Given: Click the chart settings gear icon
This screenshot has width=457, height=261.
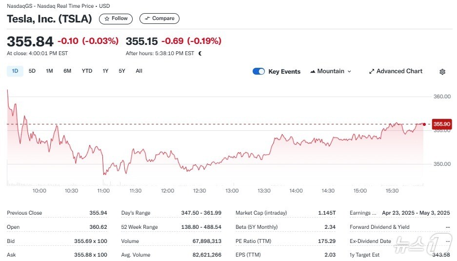Looking at the screenshot, I should coord(442,72).
